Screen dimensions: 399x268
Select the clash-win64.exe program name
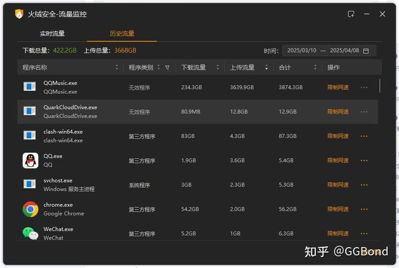[x=63, y=132]
